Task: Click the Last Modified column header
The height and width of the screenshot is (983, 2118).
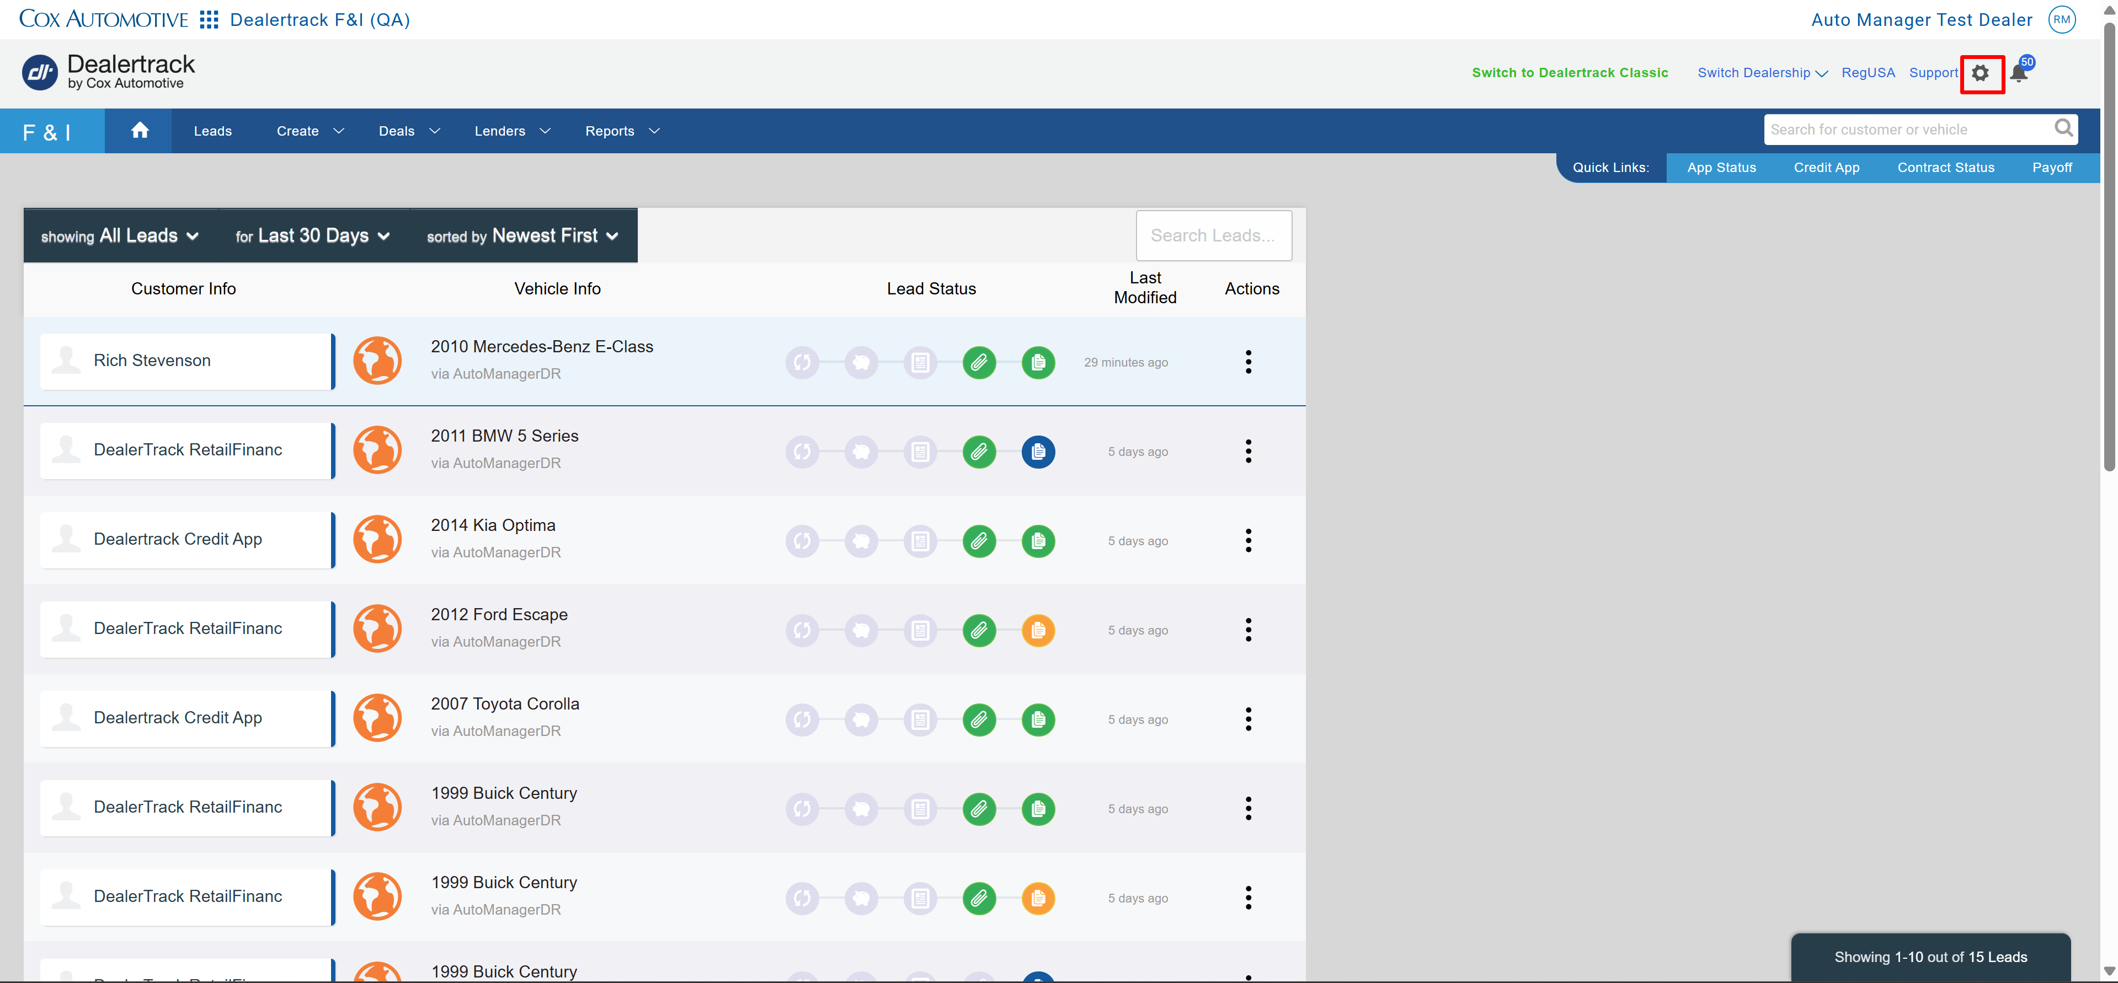Action: (1144, 288)
